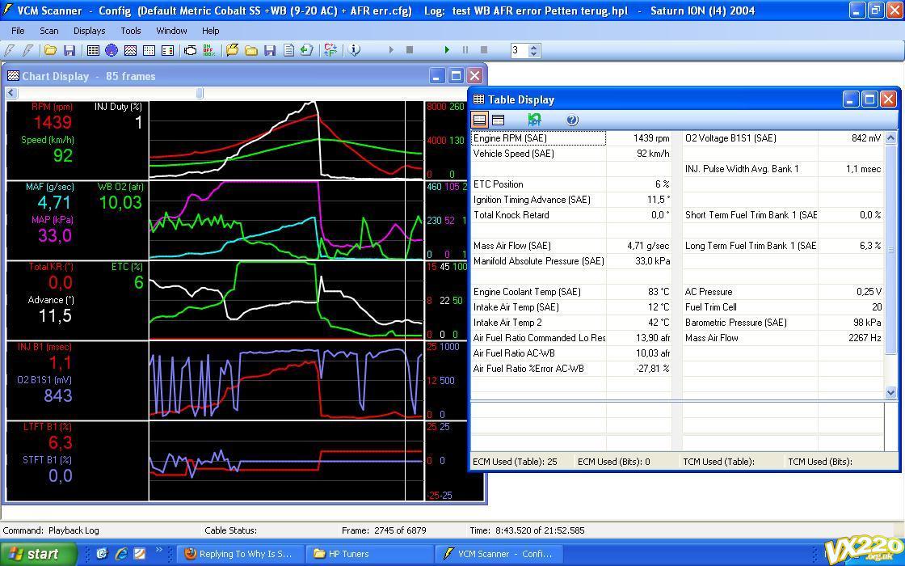
Task: Click the green HPT icon in Table Display
Action: point(534,120)
